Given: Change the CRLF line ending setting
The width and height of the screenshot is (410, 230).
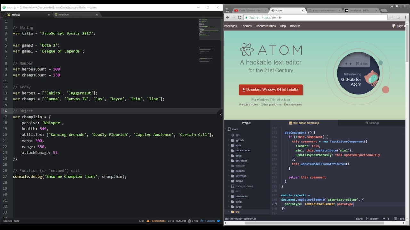Looking at the screenshot, I should click(x=142, y=221).
